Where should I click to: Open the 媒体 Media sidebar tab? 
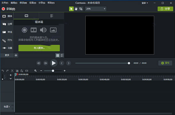pos(7,16)
